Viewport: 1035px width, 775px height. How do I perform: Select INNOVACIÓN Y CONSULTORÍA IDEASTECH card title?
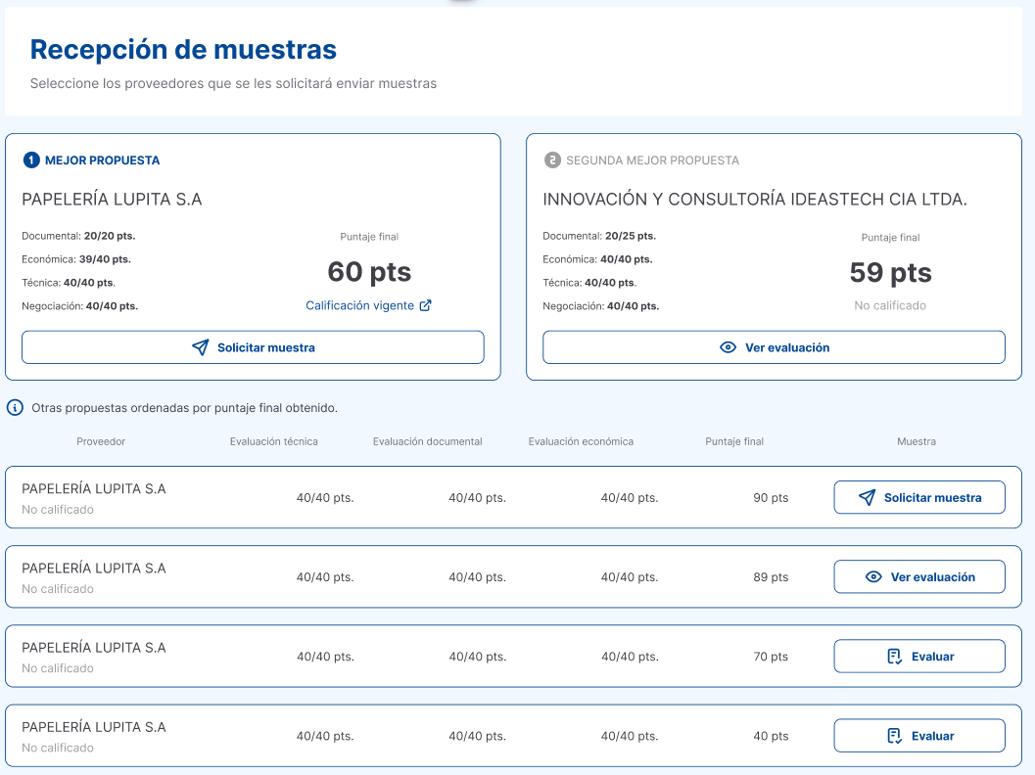[x=755, y=200]
